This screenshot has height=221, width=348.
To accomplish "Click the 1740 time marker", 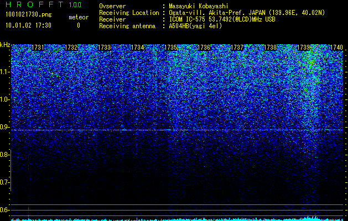I will coord(337,48).
